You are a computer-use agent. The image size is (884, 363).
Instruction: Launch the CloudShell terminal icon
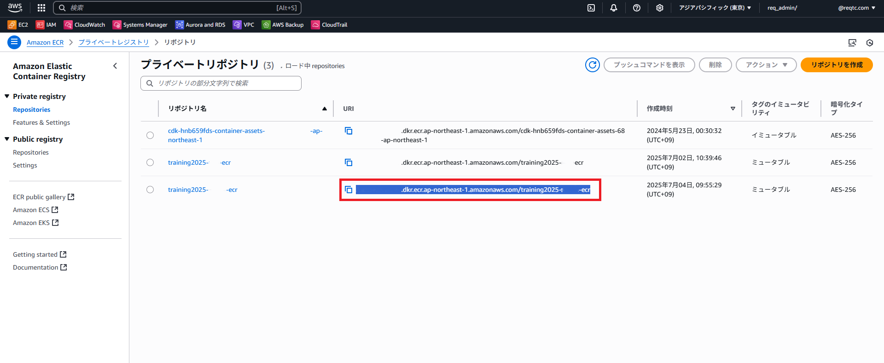point(591,8)
